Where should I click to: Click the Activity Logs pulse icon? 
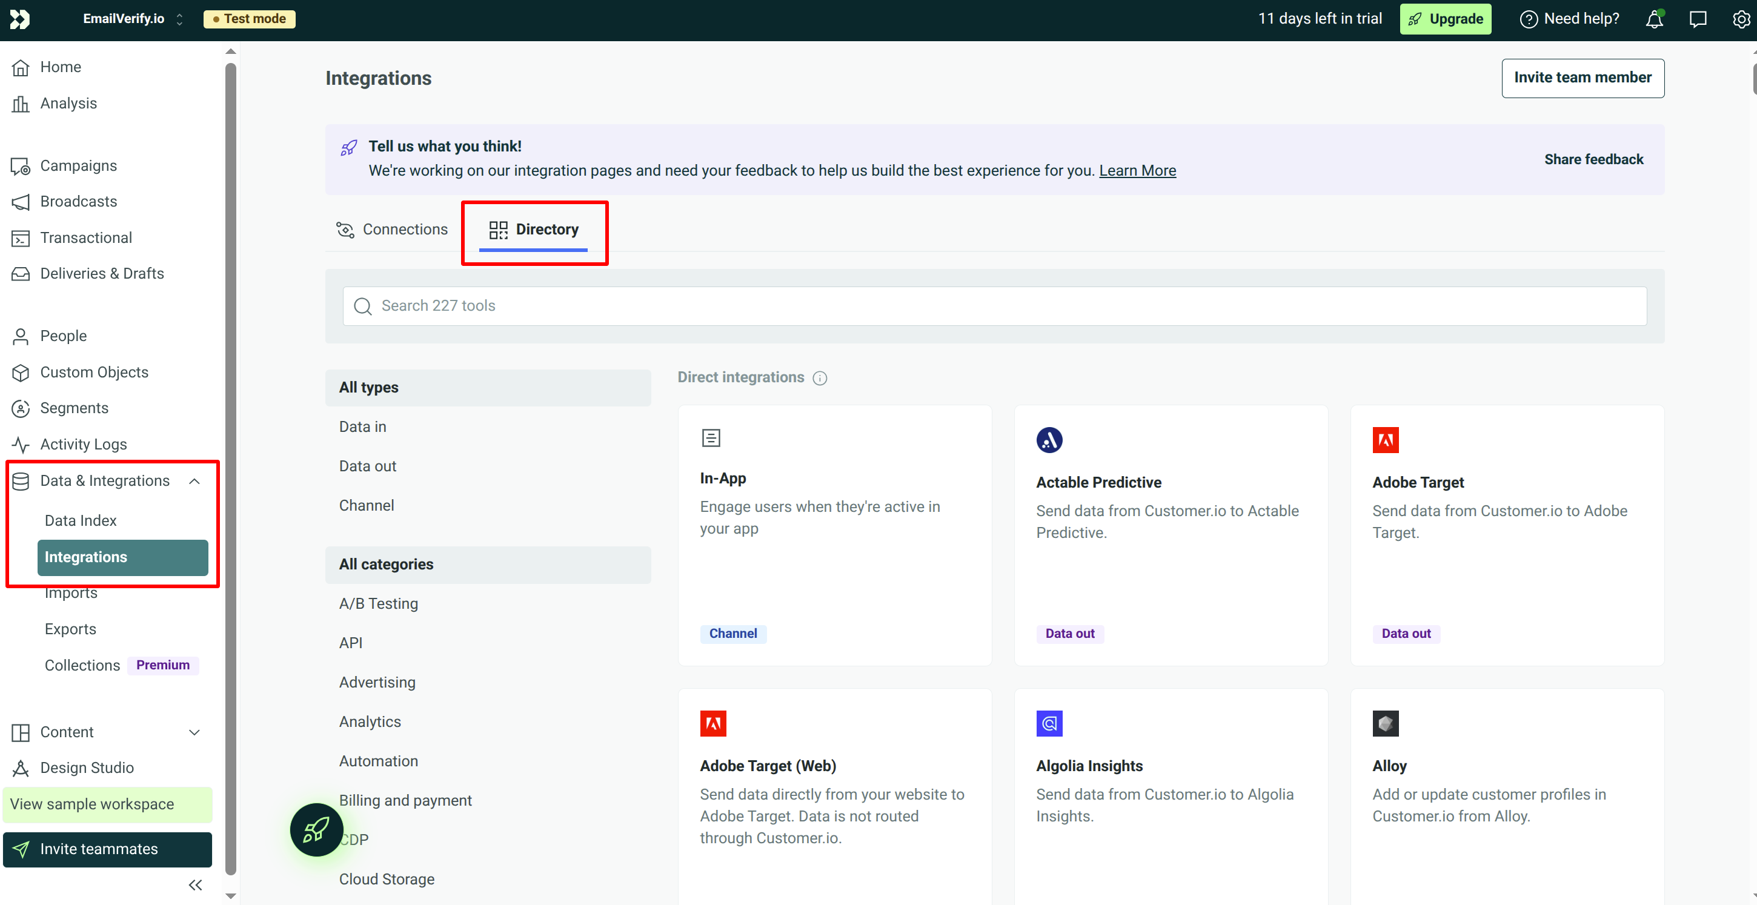point(21,445)
